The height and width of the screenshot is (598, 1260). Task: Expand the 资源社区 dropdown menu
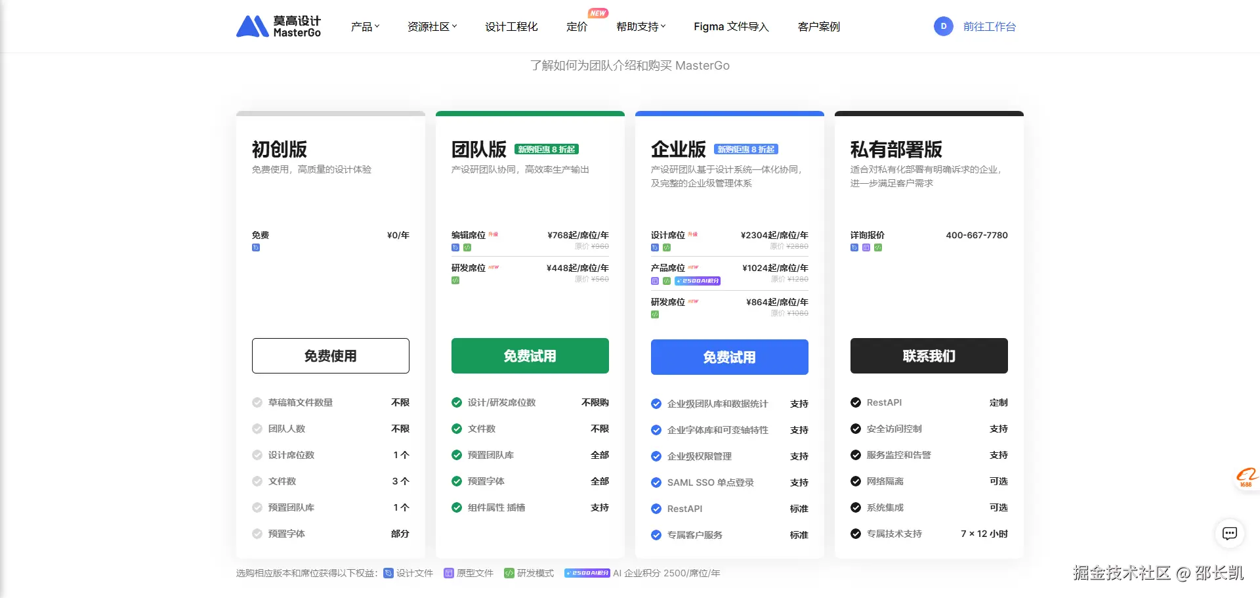click(x=432, y=27)
